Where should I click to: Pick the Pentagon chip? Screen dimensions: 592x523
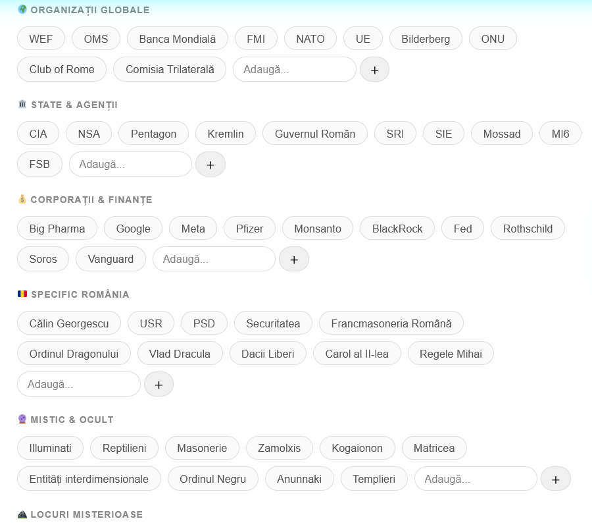[x=154, y=134]
